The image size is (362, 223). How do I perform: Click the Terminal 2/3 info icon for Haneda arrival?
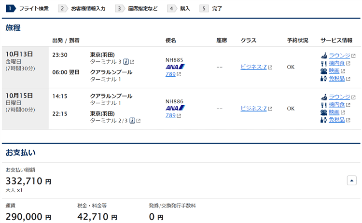[x=132, y=120]
